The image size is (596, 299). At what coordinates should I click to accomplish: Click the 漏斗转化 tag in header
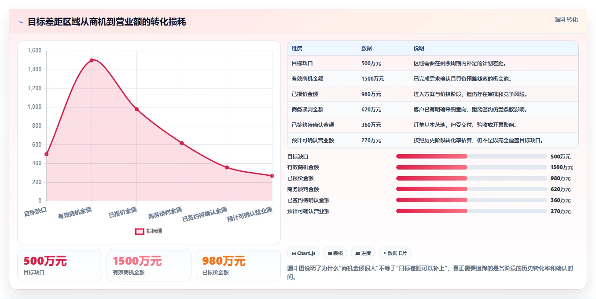[566, 19]
